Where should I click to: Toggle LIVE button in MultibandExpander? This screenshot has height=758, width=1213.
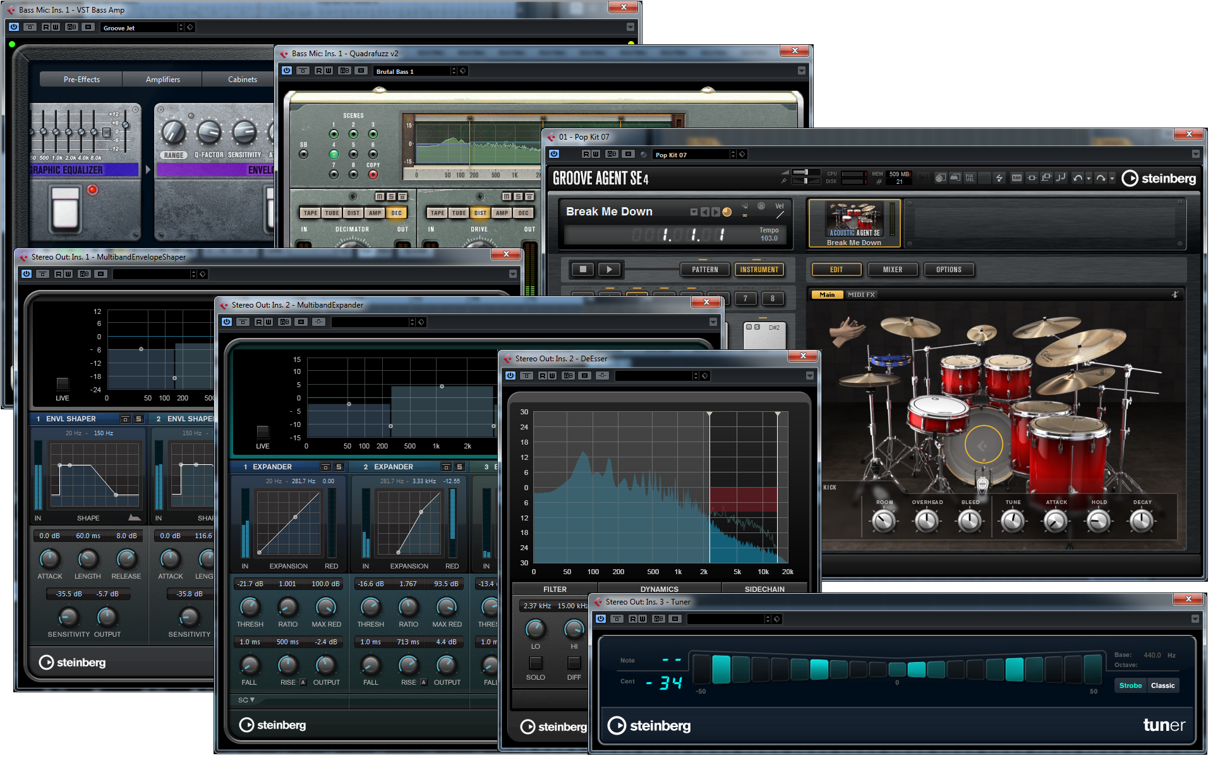click(x=263, y=431)
